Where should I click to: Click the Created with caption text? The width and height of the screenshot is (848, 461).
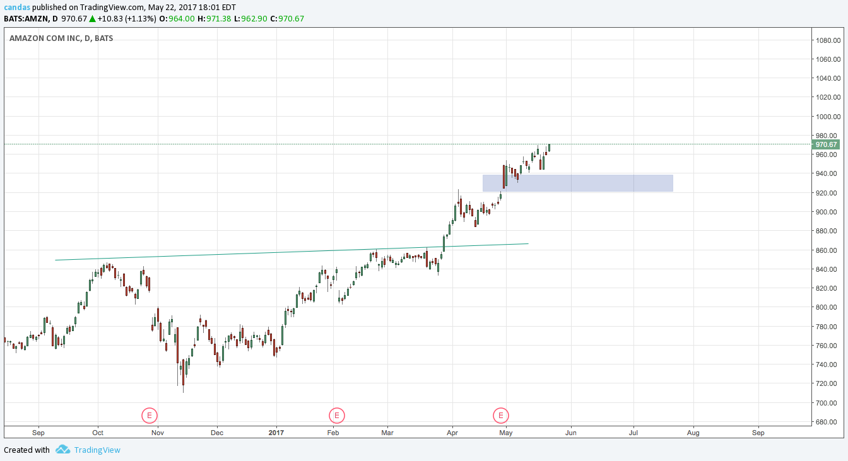(x=26, y=450)
